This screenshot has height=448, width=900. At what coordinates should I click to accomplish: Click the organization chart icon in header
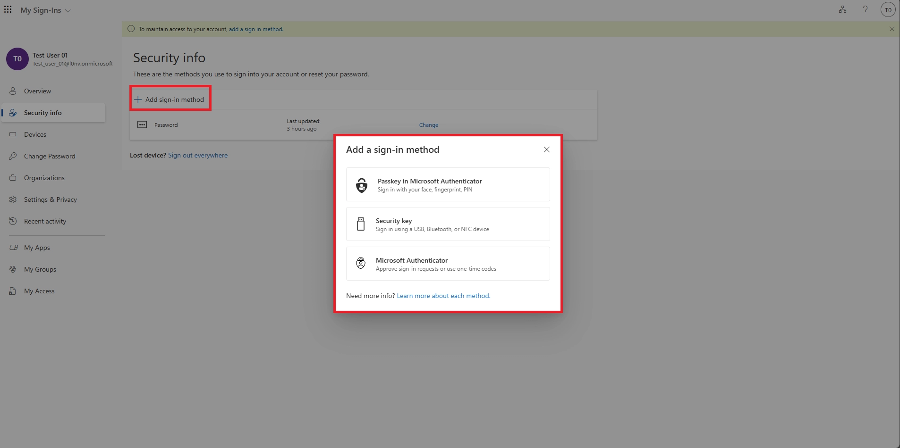(842, 9)
